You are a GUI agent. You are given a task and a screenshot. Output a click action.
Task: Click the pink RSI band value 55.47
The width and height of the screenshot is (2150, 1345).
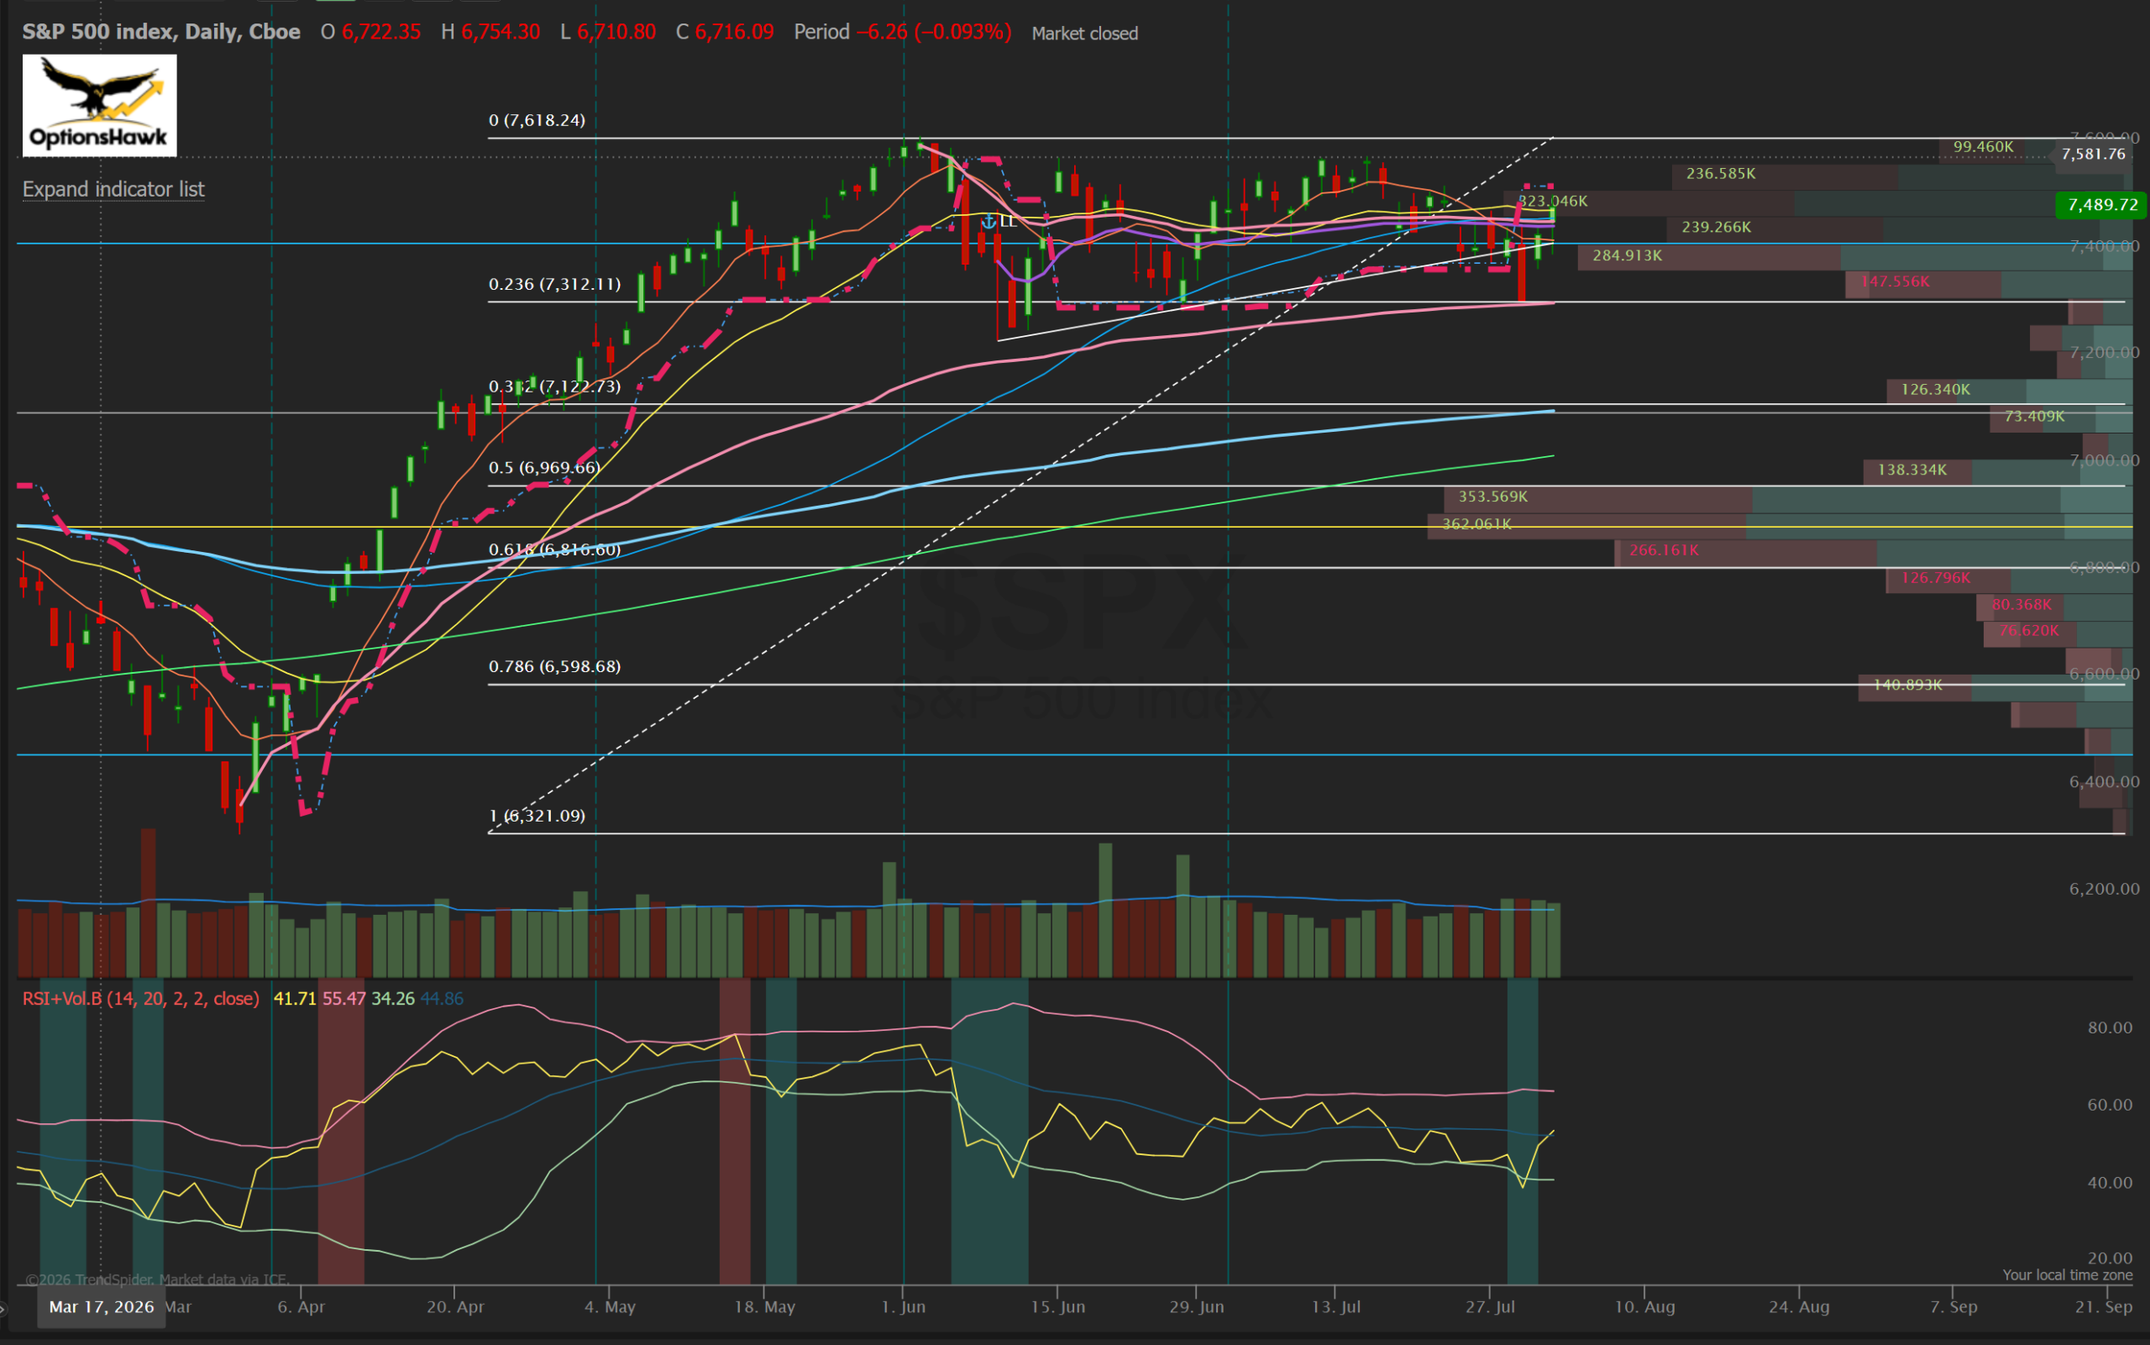pos(344,998)
